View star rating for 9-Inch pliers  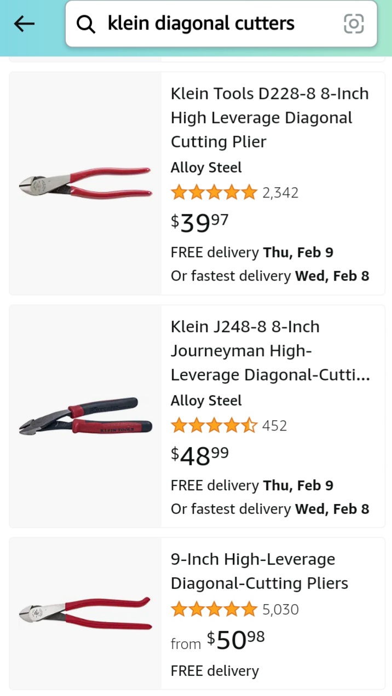214,609
